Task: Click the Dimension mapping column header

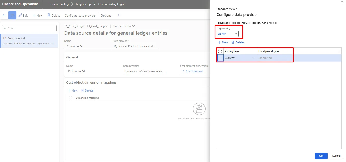Action: (x=87, y=98)
